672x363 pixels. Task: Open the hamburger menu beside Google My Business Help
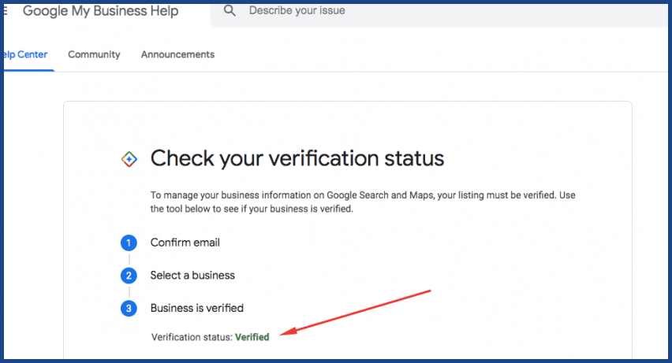[6, 10]
